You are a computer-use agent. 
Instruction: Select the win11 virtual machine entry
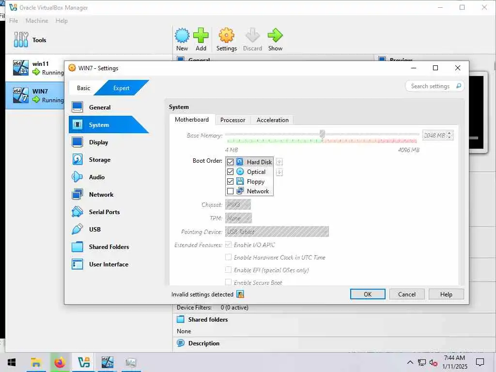coord(35,68)
